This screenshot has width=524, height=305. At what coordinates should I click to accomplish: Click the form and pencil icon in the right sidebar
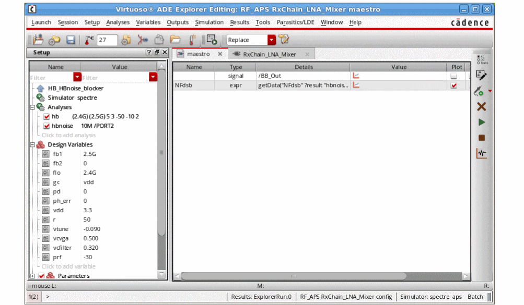[481, 75]
